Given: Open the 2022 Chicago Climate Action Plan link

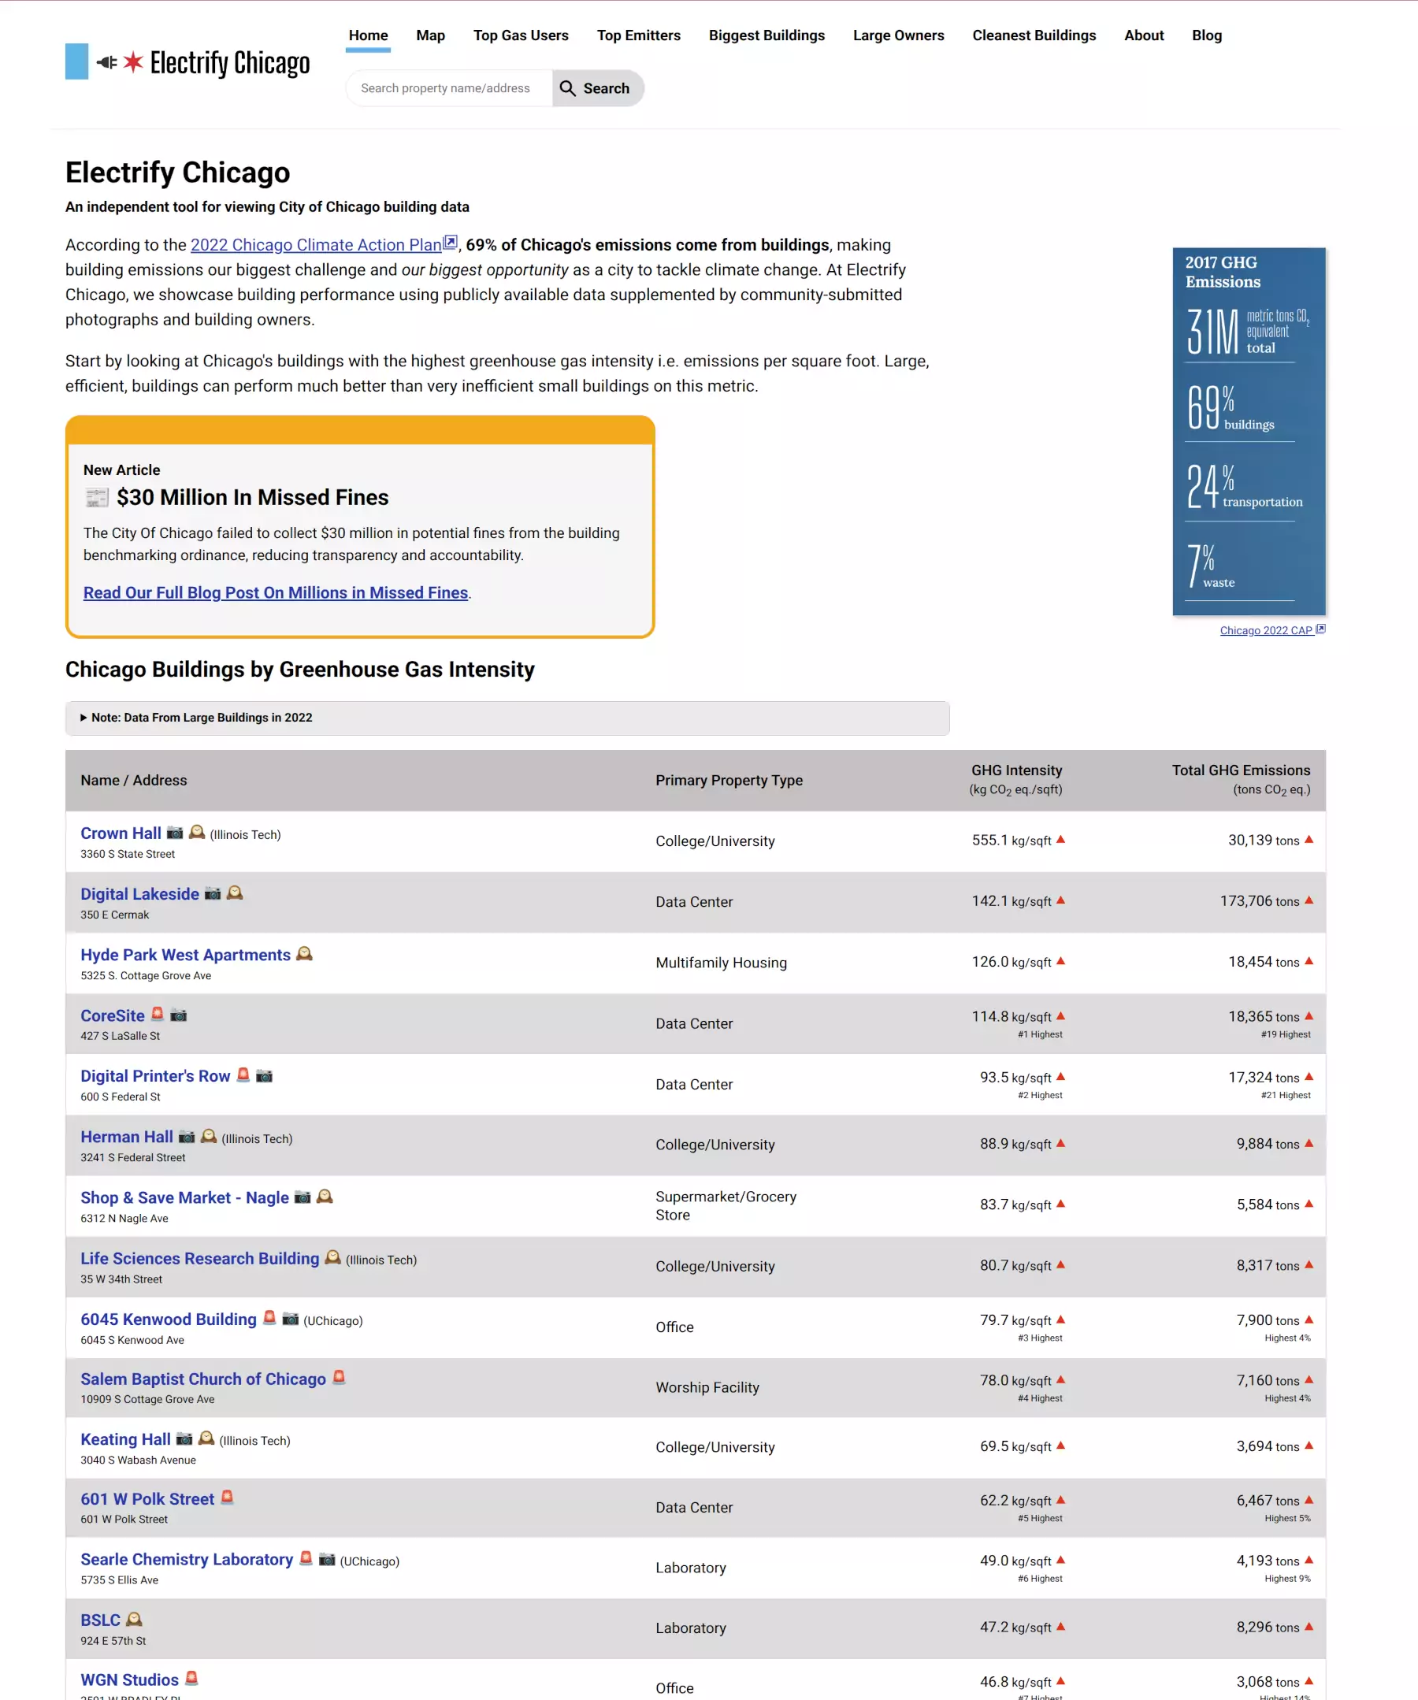Looking at the screenshot, I should click(316, 244).
